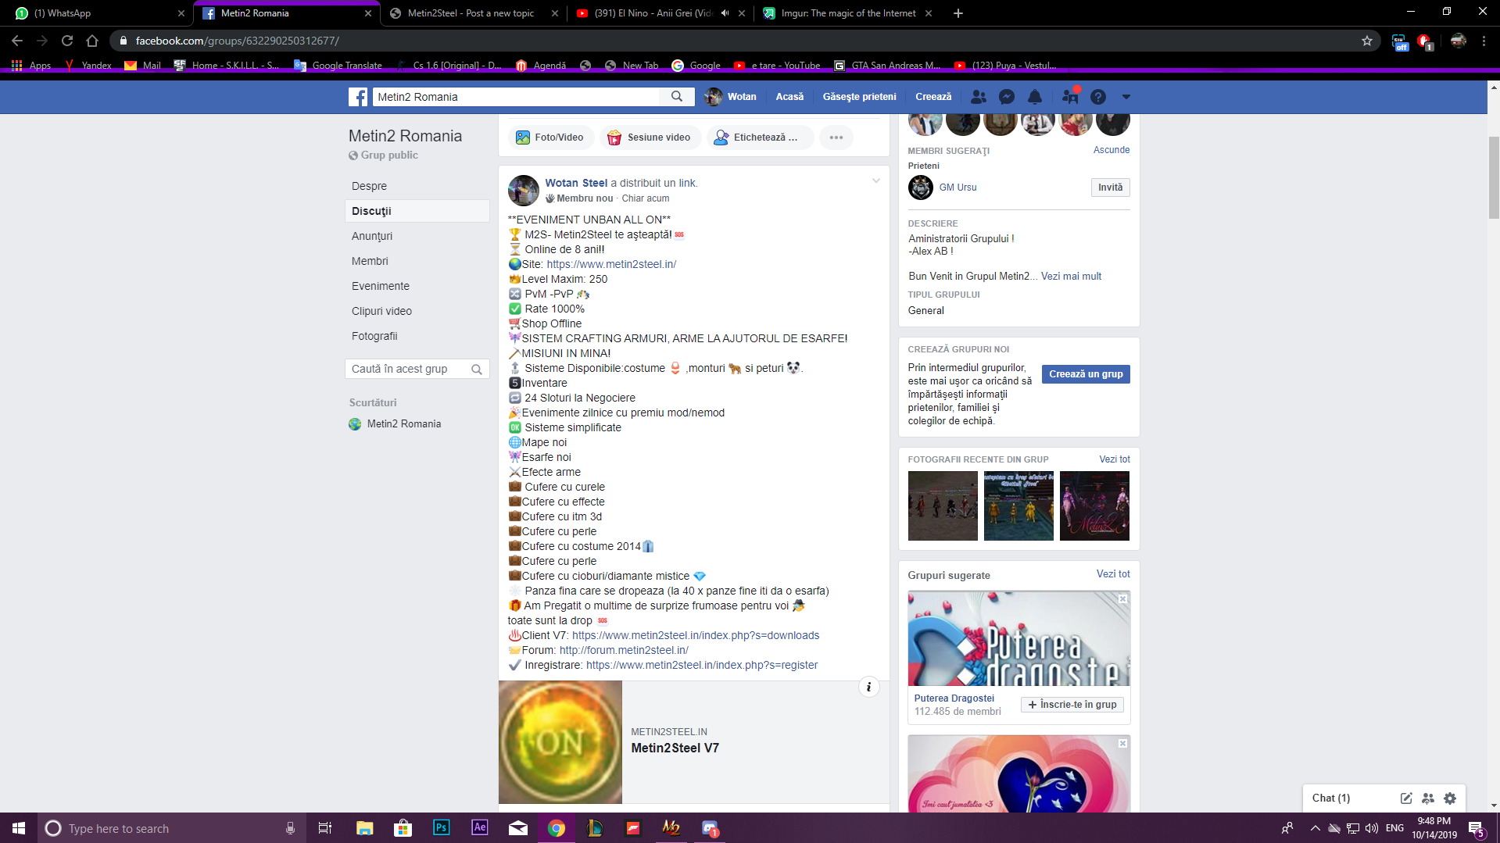
Task: Open the metin2steel.in site link in post
Action: click(611, 264)
